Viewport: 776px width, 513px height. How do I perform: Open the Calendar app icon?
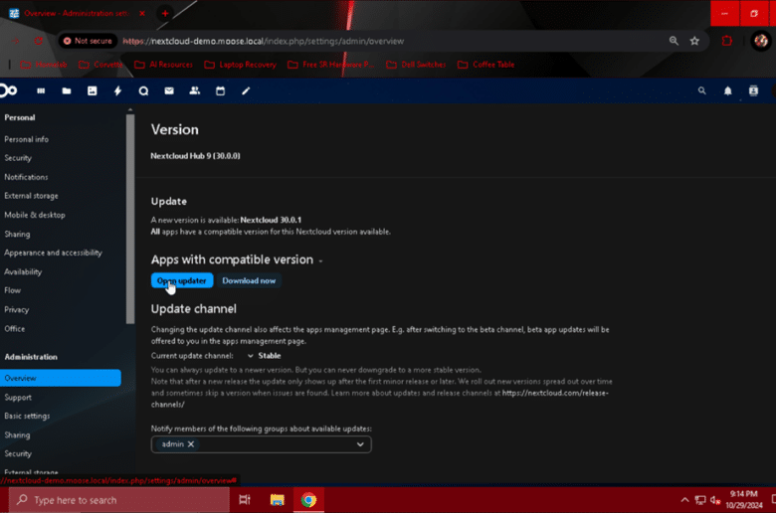click(220, 91)
